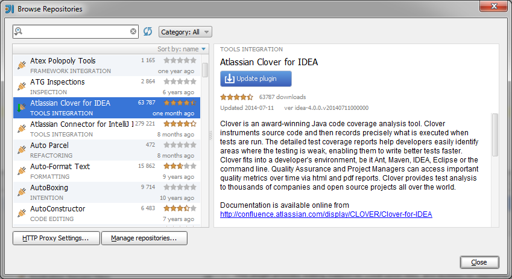
Task: Click Manage repositories button
Action: [144, 239]
